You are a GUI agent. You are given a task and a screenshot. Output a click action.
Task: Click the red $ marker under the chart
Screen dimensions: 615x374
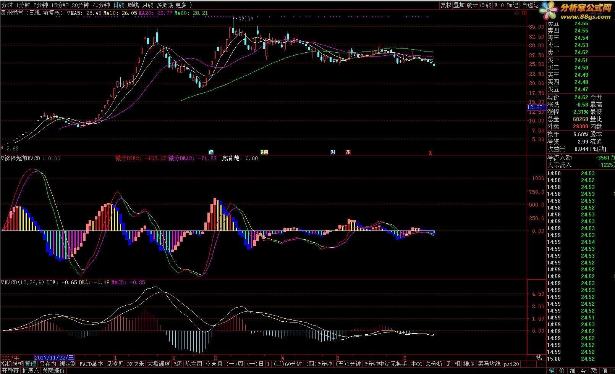coord(430,153)
